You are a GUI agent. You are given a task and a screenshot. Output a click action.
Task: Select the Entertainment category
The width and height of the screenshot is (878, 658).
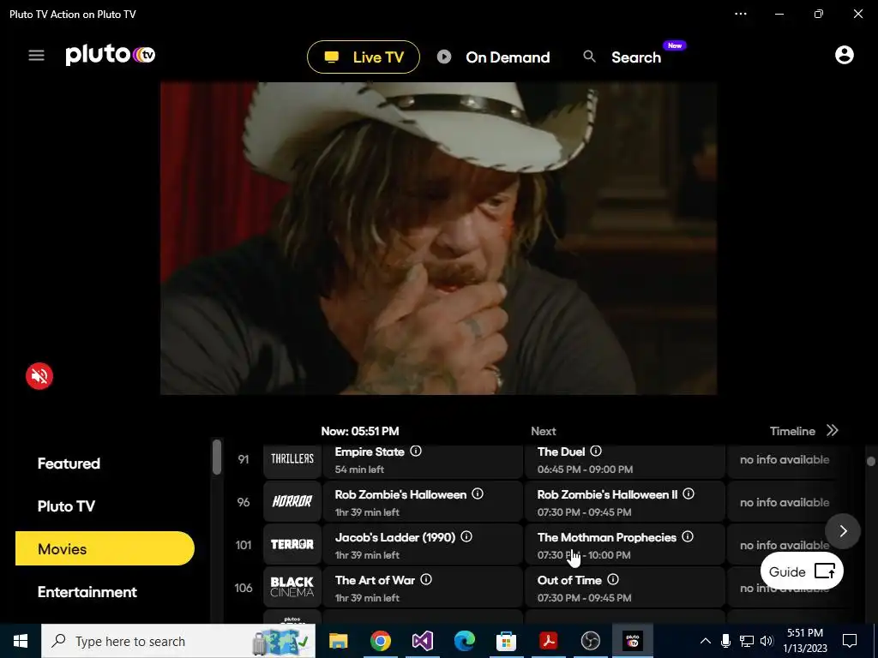tap(87, 592)
